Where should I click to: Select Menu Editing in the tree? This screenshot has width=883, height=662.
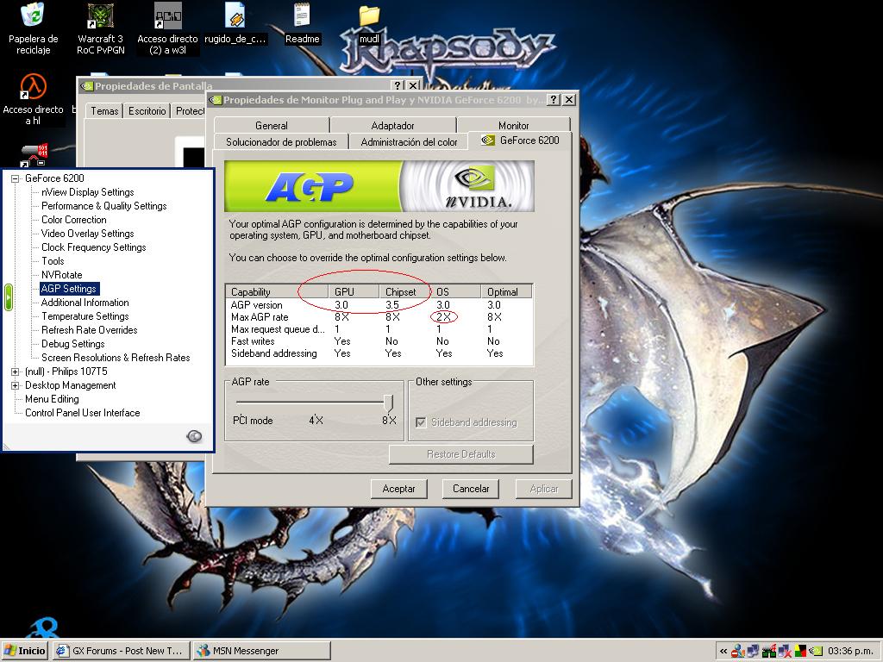(x=52, y=399)
